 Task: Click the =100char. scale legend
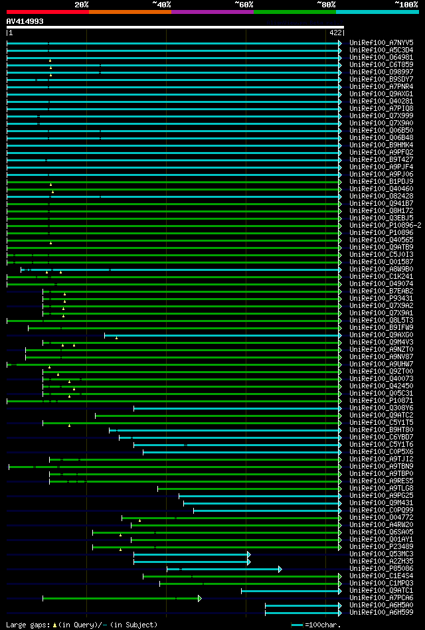316,625
